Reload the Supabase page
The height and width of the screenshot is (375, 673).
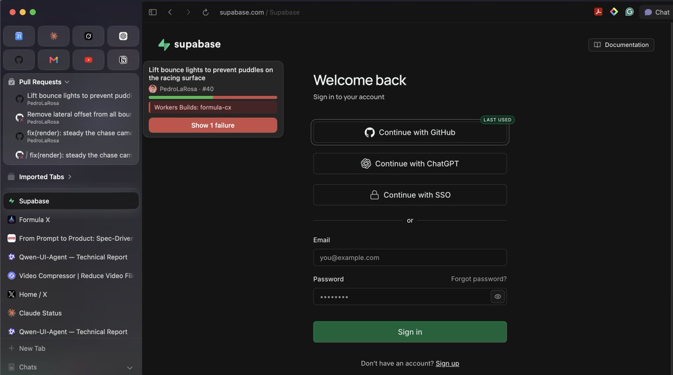(205, 12)
